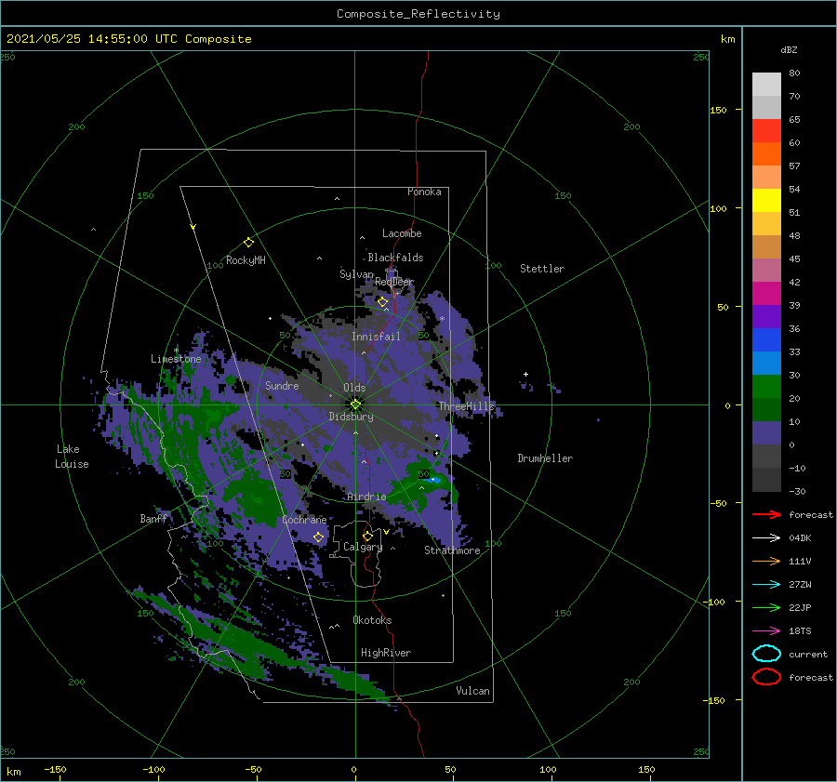This screenshot has height=782, width=837.
Task: Click the yellow diamond marker below RedDeer
Action: coord(382,302)
